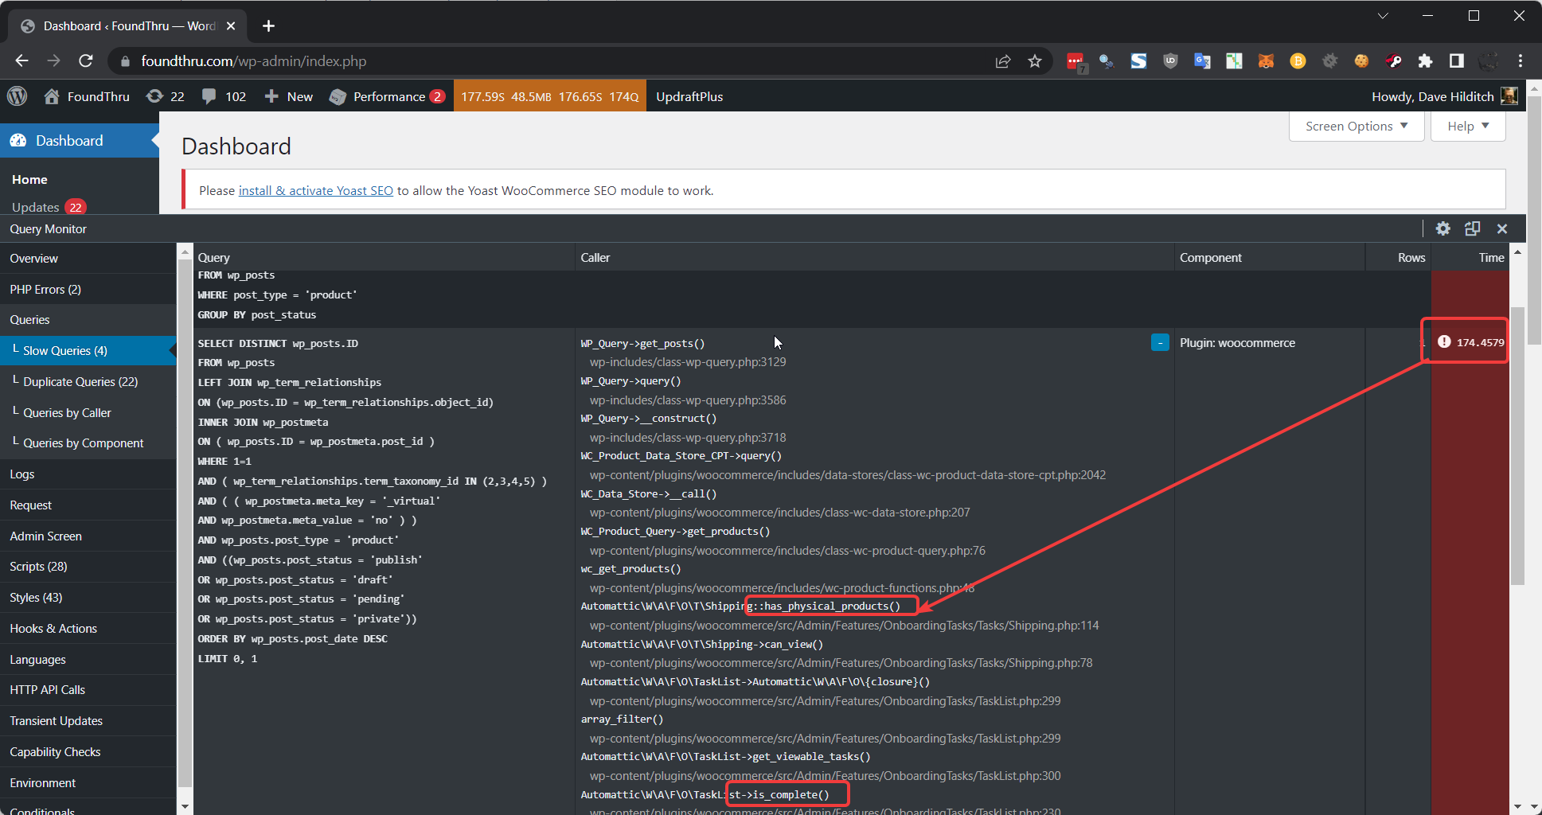This screenshot has width=1542, height=815.
Task: Open the Environment panel
Action: [x=88, y=782]
